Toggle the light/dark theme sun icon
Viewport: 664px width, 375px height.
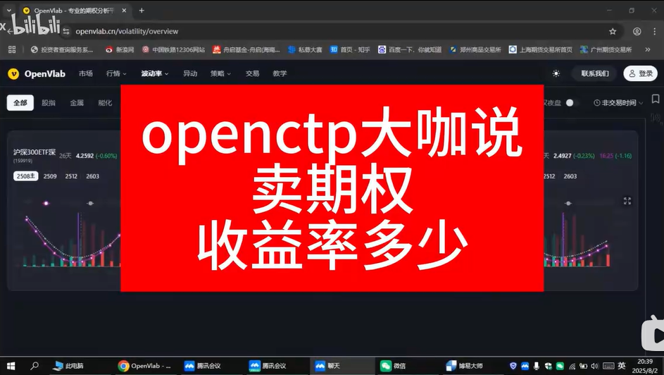coord(556,73)
